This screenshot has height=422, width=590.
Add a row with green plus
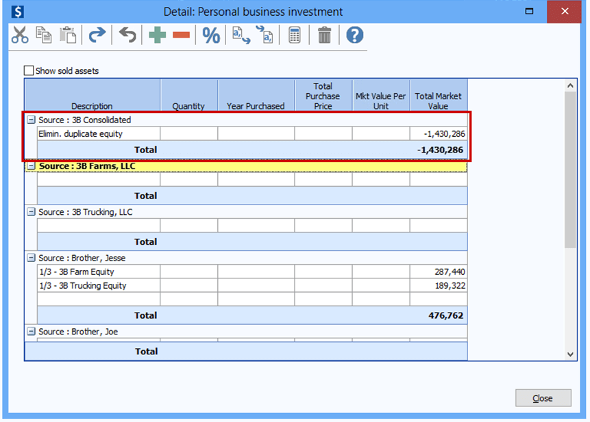[158, 36]
